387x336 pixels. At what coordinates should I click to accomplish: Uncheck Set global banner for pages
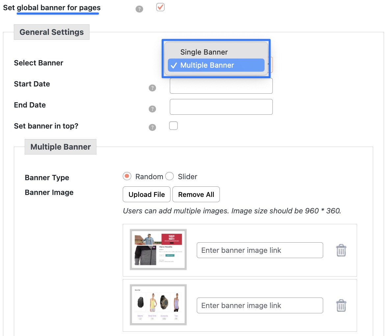[x=160, y=7]
